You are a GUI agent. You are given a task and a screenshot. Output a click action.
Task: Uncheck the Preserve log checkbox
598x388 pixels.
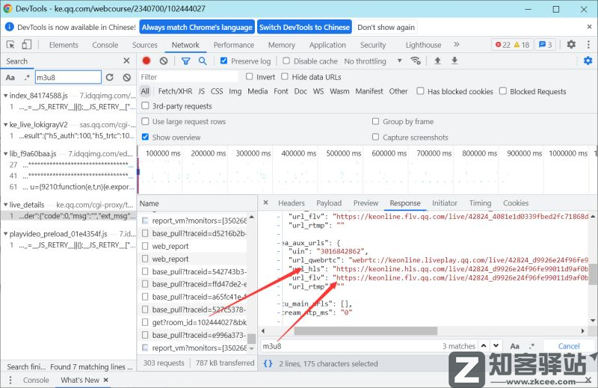[224, 61]
